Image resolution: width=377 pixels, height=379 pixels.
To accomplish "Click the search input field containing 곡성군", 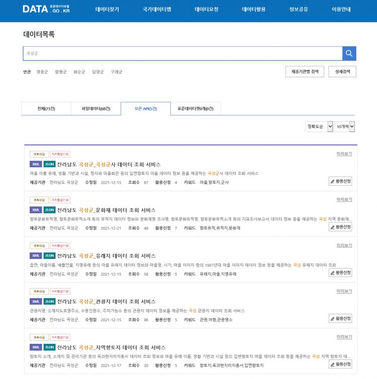I will point(182,53).
